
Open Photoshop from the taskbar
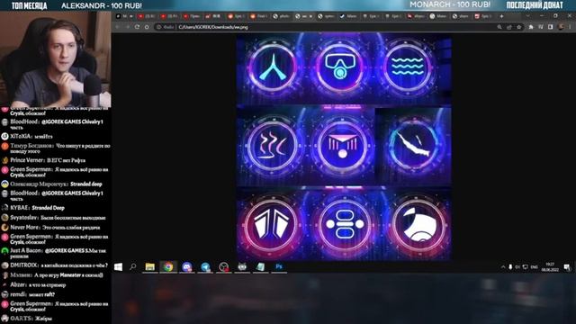coord(279,267)
